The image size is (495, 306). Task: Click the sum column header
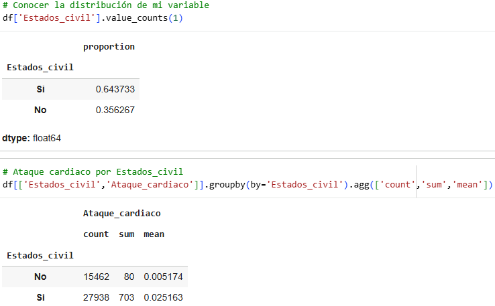127,234
